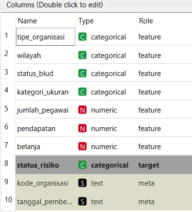Image resolution: width=192 pixels, height=212 pixels.
Task: Select the tipe_organisasi name cell
Action: tap(46, 37)
